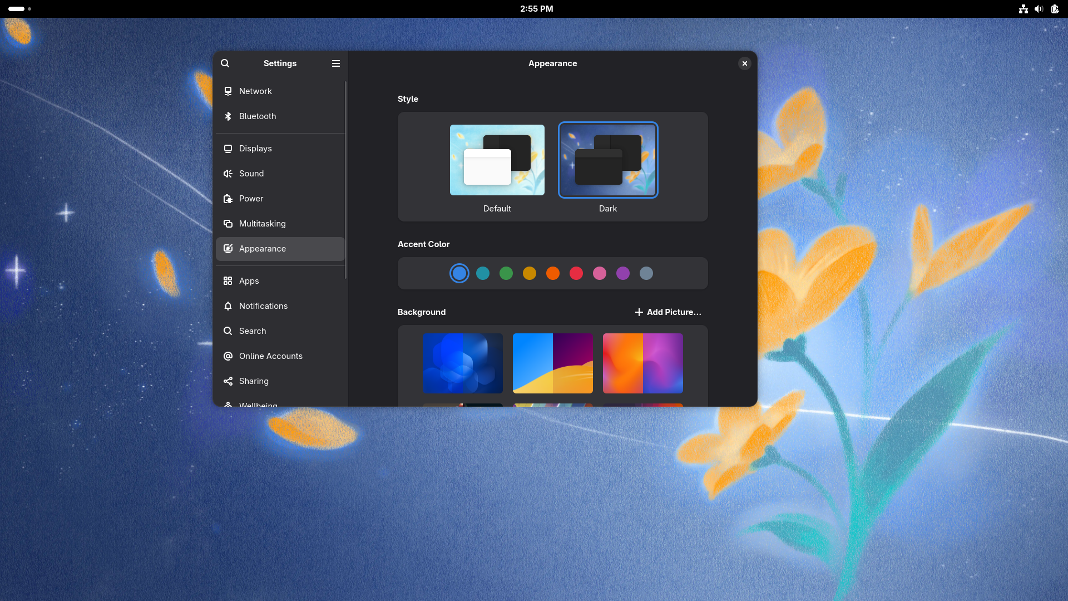Close the Appearance settings window
Image resolution: width=1068 pixels, height=601 pixels.
pyautogui.click(x=745, y=63)
